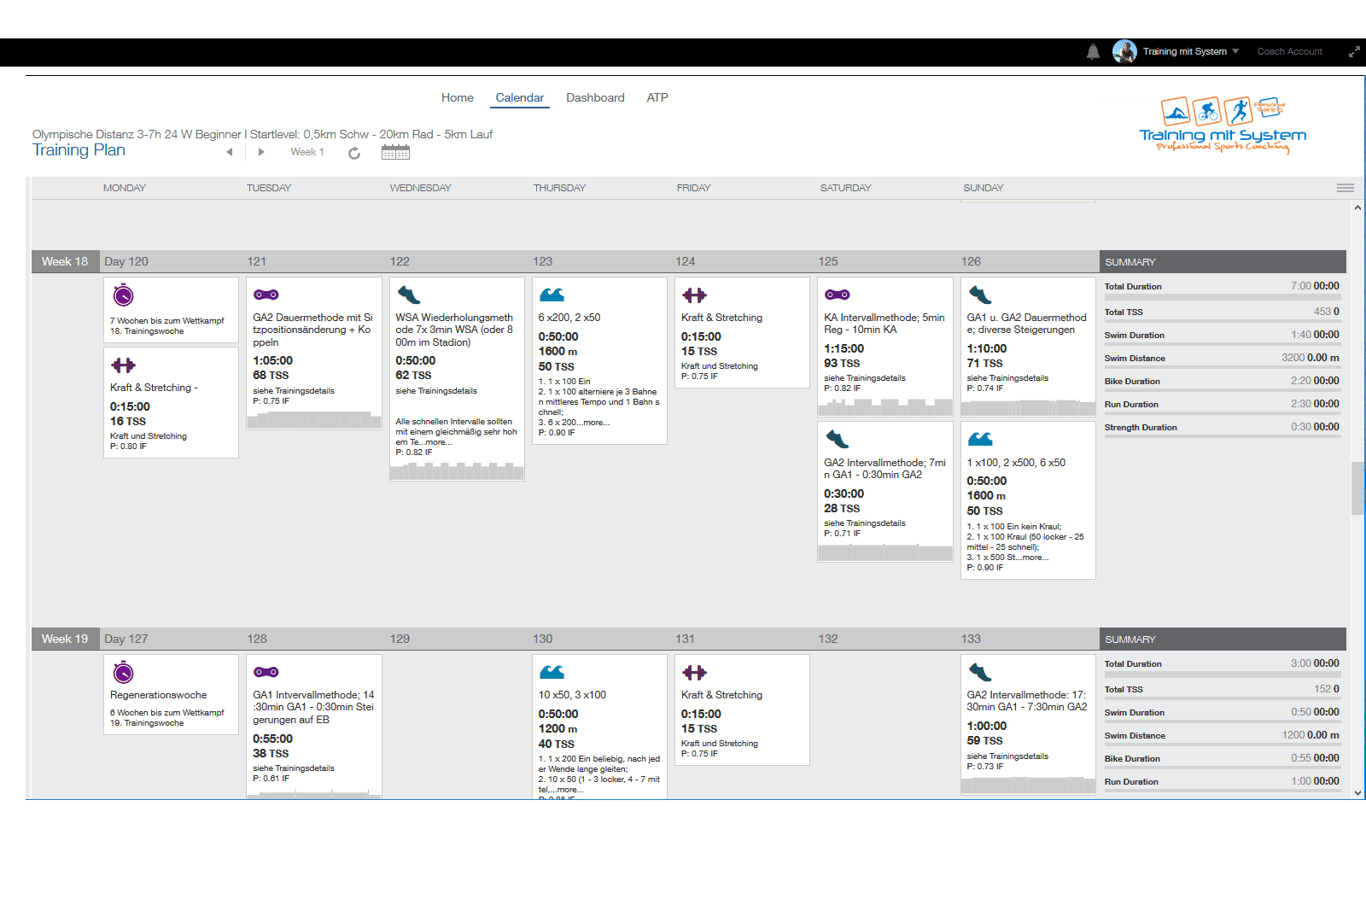Click the refresh icon beside Week 1

pyautogui.click(x=354, y=153)
